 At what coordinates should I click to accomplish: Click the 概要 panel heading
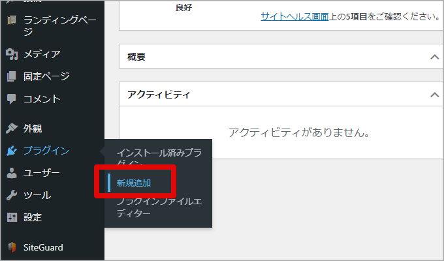click(136, 57)
